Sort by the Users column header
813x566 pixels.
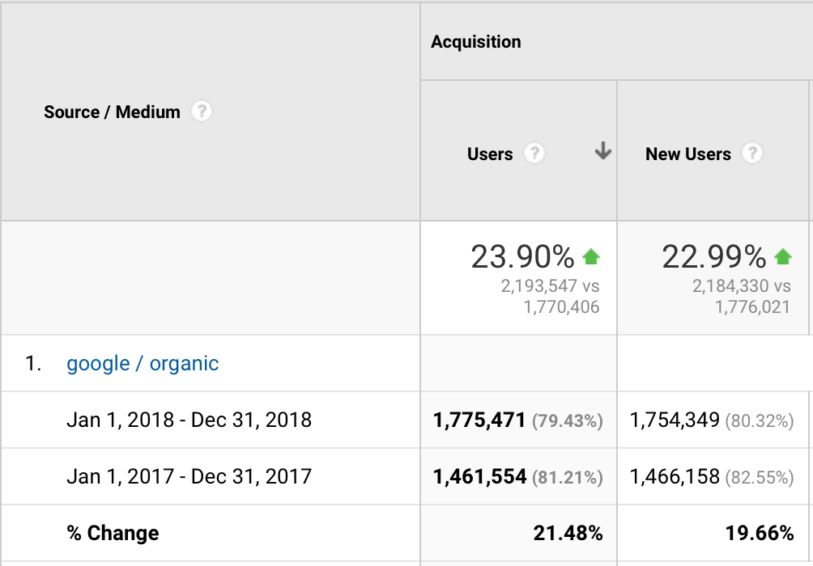(x=490, y=154)
